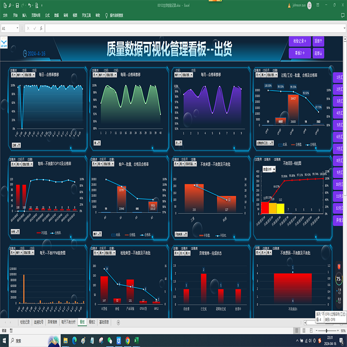The height and width of the screenshot is (347, 347).
Task: Click the 1月 side button
Action: [x=338, y=78]
